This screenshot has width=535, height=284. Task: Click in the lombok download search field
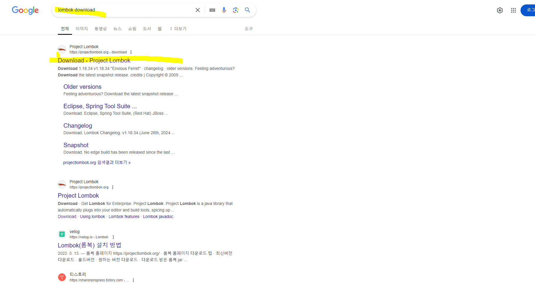[x=124, y=10]
